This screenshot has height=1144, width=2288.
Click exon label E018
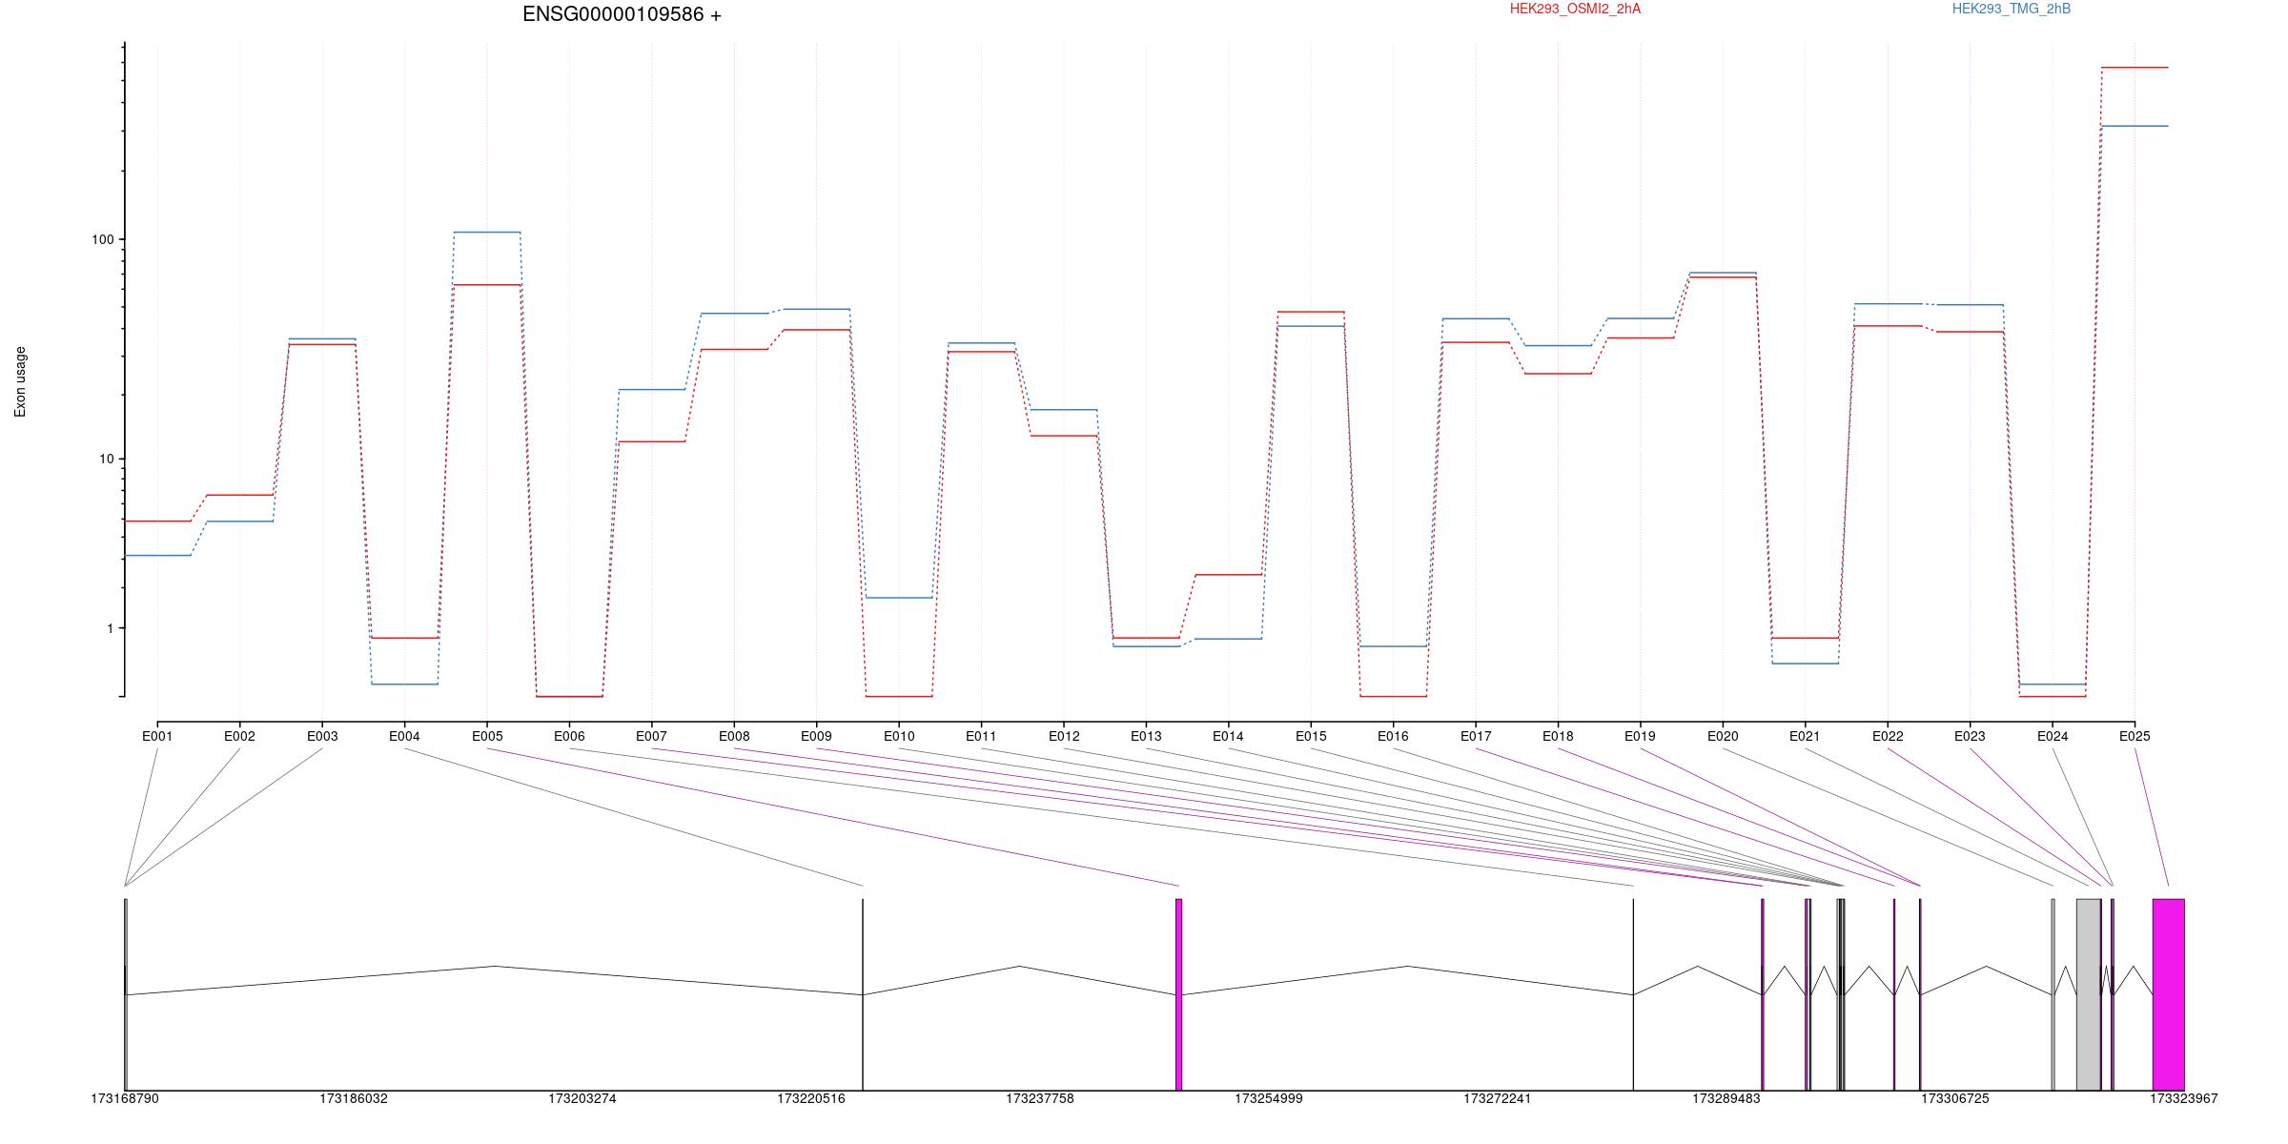[1558, 736]
